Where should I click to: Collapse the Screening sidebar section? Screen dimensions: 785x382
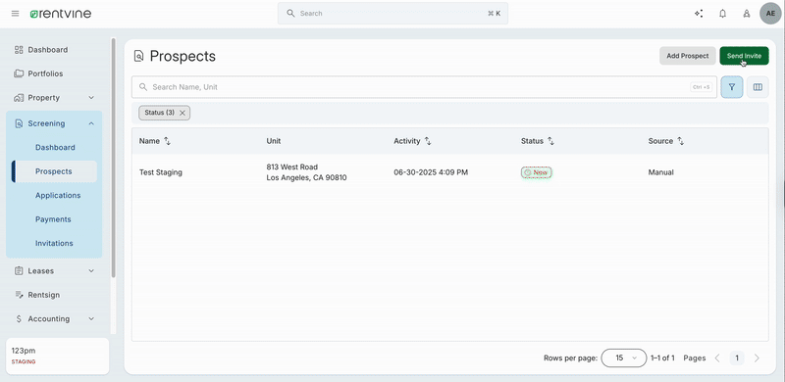91,123
